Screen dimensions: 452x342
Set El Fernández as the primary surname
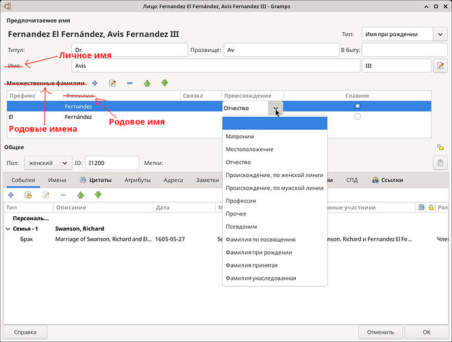(357, 116)
